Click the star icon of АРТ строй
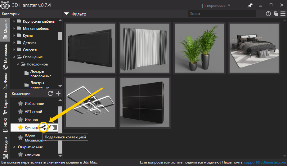 coord(20,112)
